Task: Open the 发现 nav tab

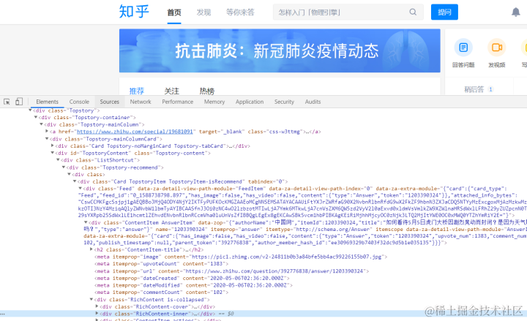Action: pos(203,12)
